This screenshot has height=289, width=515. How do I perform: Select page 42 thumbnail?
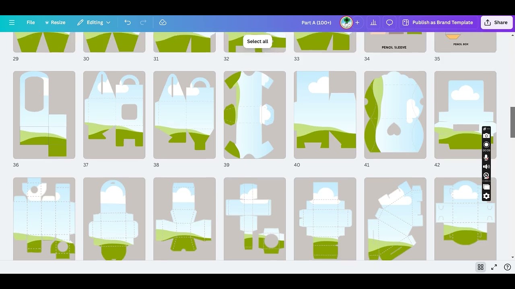coord(466,115)
